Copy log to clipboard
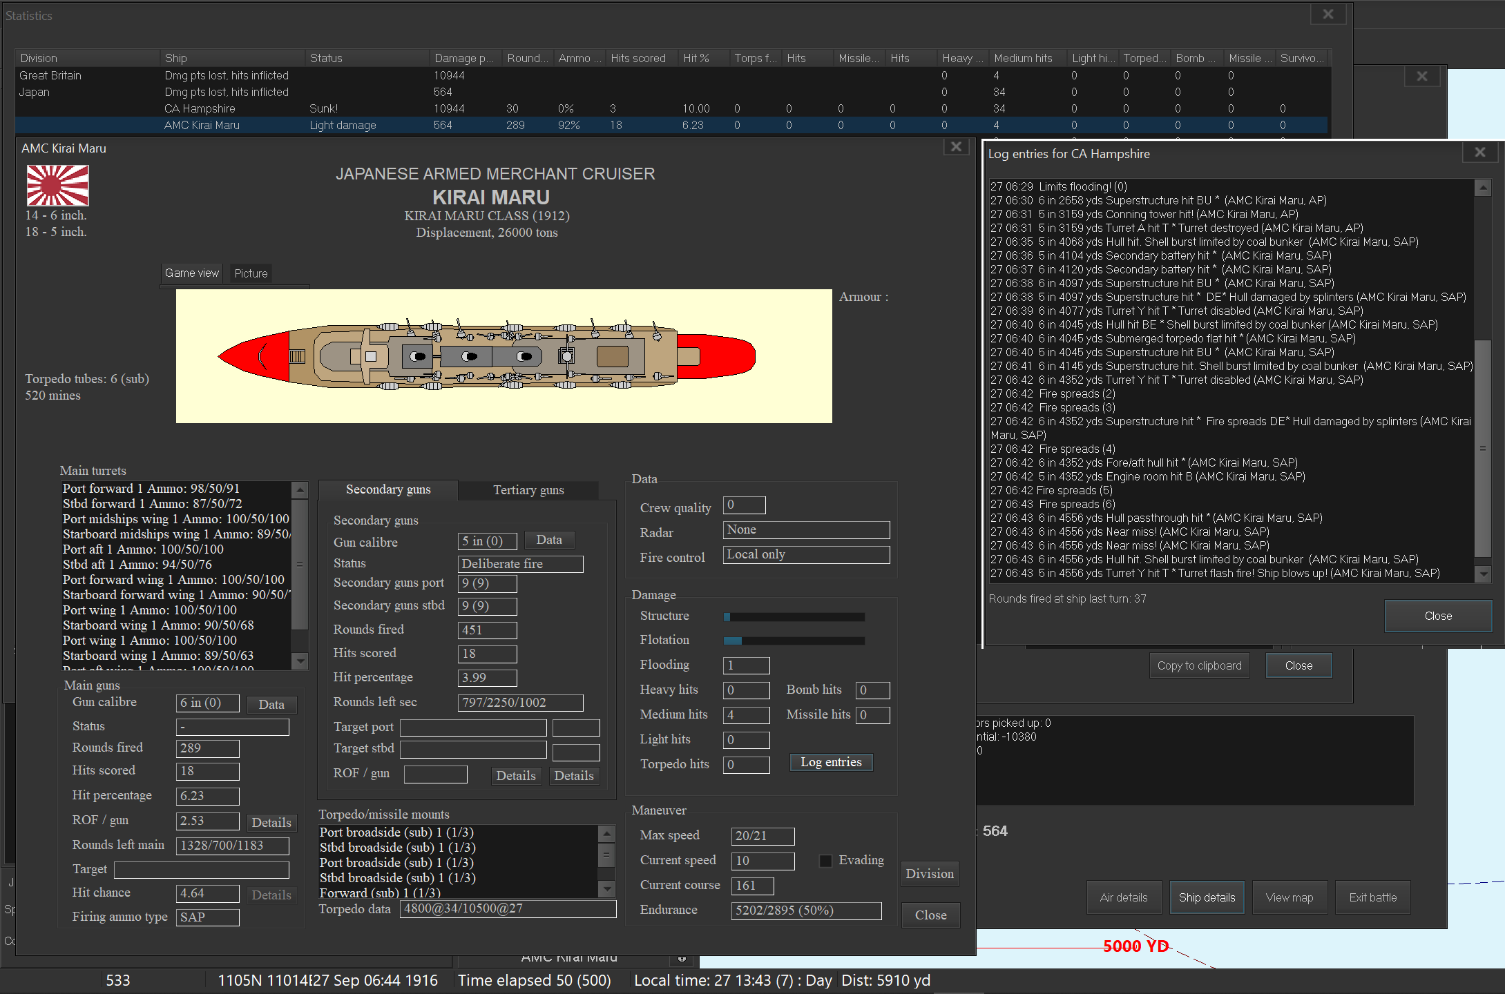1505x994 pixels. 1200,665
